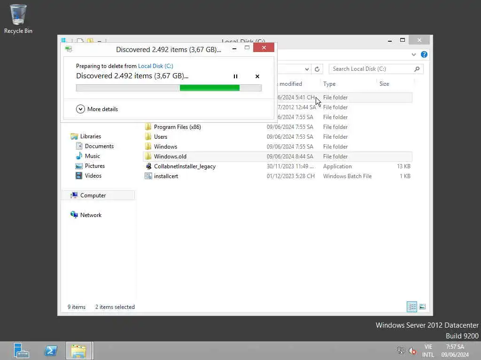481x360 pixels.
Task: Click the green delete progress bar
Action: tap(169, 88)
